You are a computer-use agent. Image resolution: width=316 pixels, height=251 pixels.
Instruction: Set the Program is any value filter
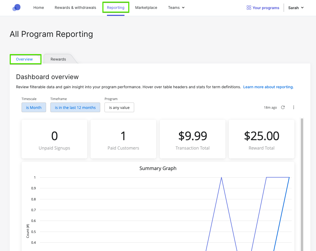[119, 108]
